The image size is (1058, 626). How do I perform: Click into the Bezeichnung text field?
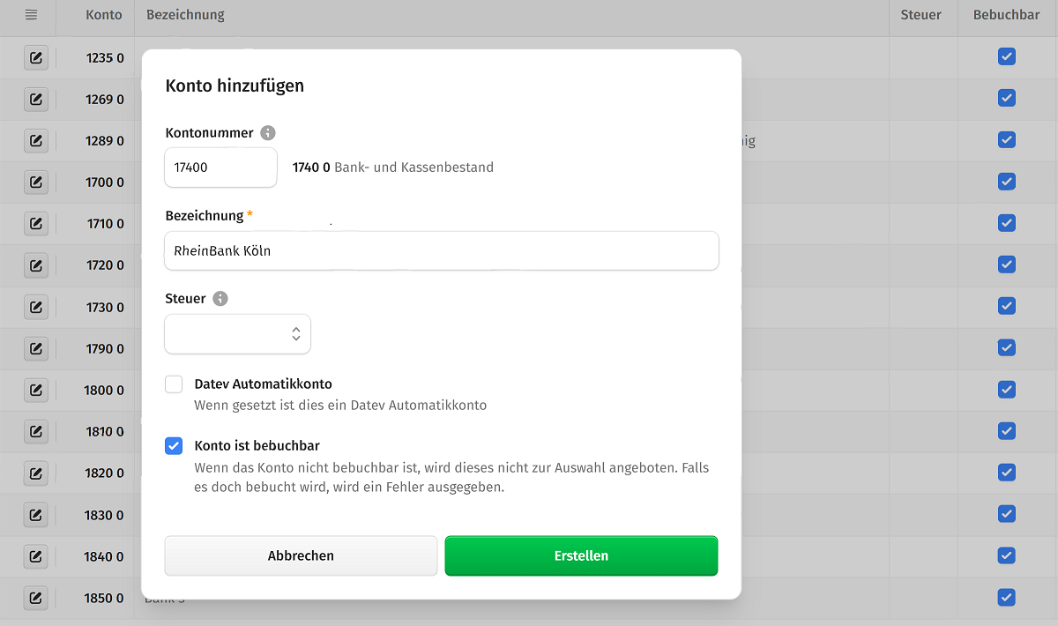(x=441, y=251)
